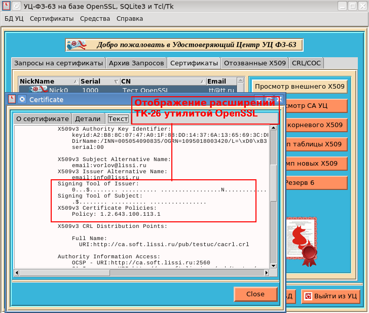369x313 pixels.
Task: Click the X509v3 Authority Key Identifier line
Action: (x=115, y=129)
